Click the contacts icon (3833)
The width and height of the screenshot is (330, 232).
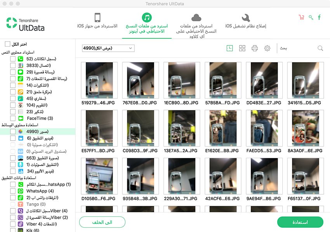click(21, 65)
